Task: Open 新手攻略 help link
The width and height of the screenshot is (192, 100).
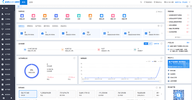Action: [172, 70]
